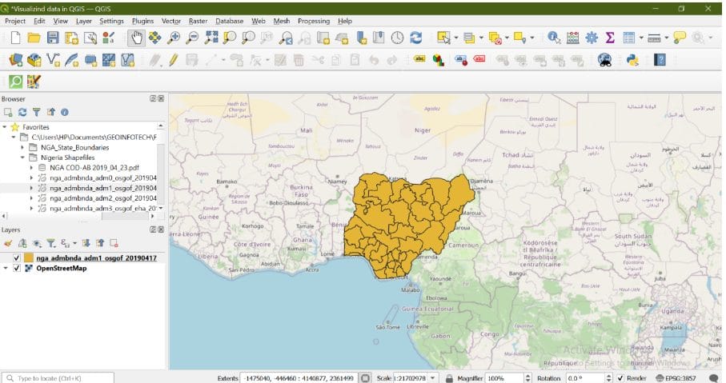
Task: Refresh the Browser panel
Action: [22, 113]
